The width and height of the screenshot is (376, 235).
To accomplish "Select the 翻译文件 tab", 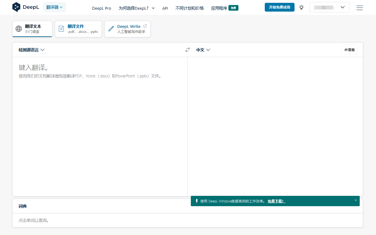I will [x=78, y=29].
